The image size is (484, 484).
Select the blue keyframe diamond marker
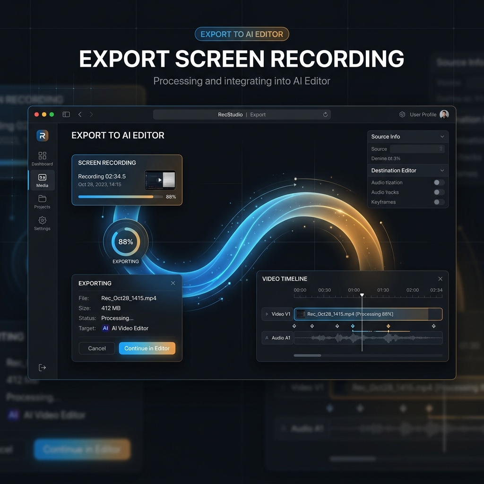(x=353, y=326)
